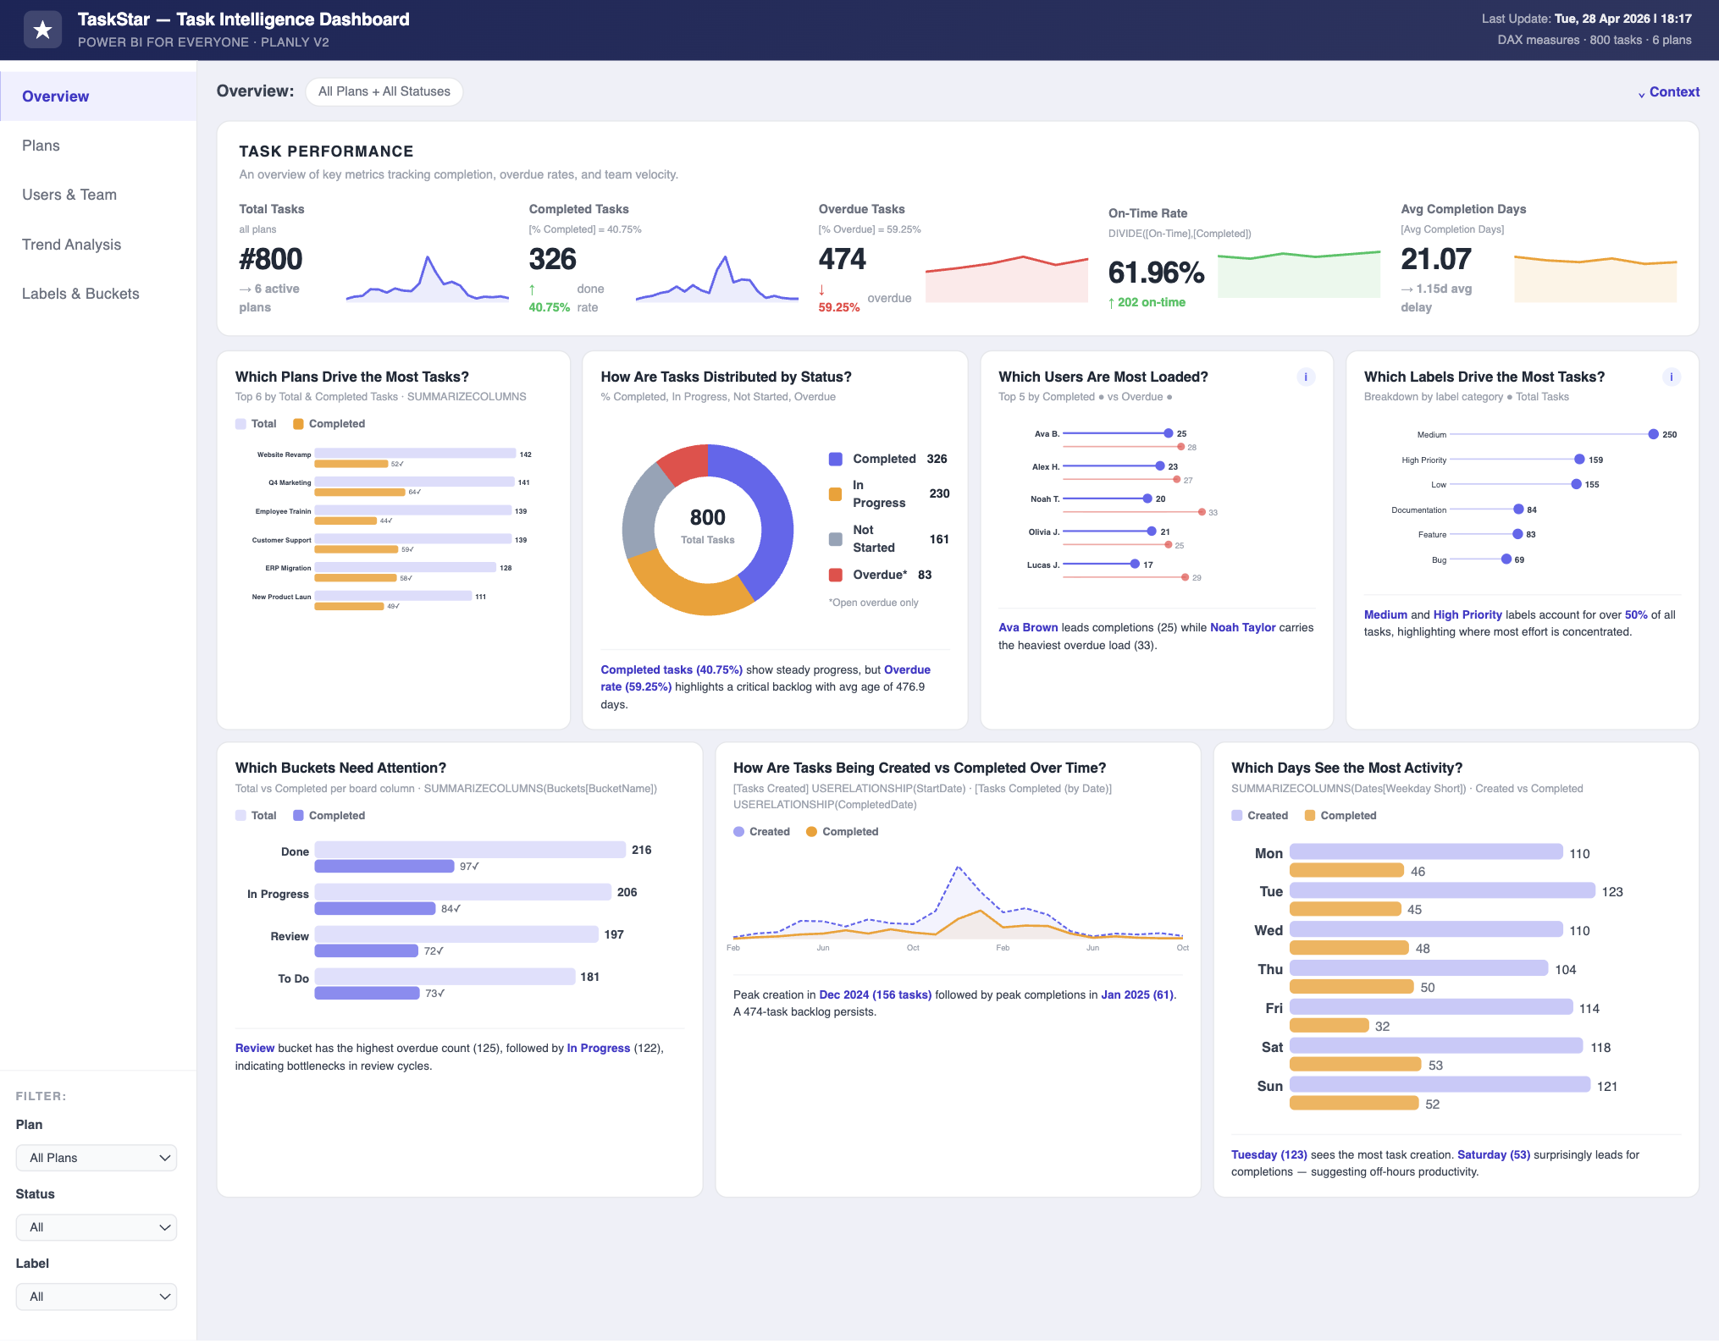Click the Avg Completion Days orange sparkline
The width and height of the screenshot is (1719, 1344).
1595,278
